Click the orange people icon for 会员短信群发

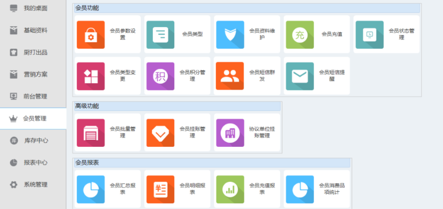coord(230,76)
